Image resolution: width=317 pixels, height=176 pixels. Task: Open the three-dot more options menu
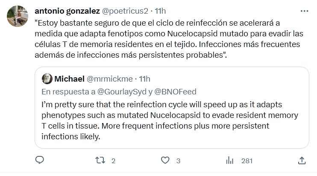tap(303, 10)
